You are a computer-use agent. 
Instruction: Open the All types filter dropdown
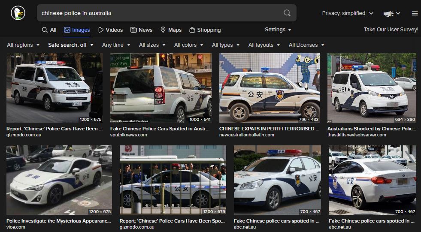coord(226,45)
